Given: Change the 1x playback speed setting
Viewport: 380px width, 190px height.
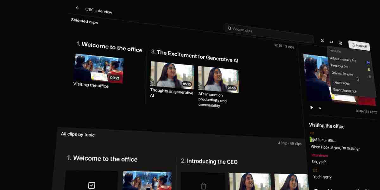Looking at the screenshot, I should 320,108.
